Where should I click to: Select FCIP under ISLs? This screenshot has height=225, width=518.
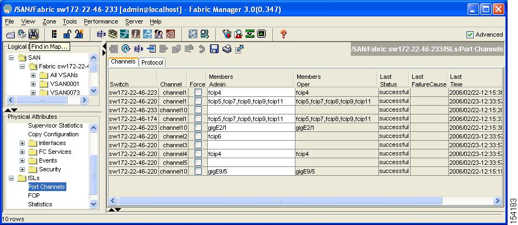(33, 195)
